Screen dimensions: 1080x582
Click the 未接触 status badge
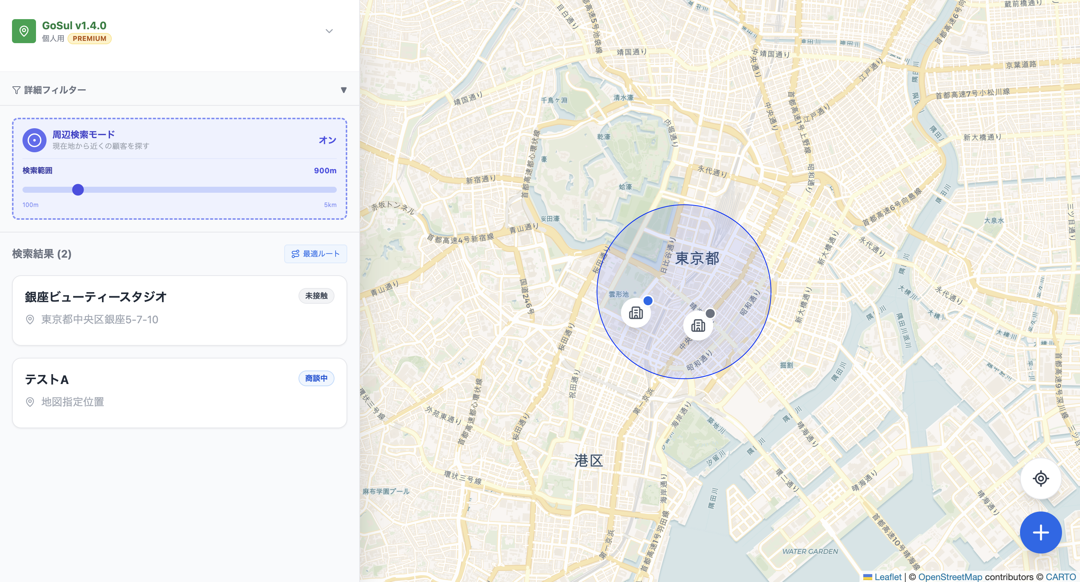316,295
